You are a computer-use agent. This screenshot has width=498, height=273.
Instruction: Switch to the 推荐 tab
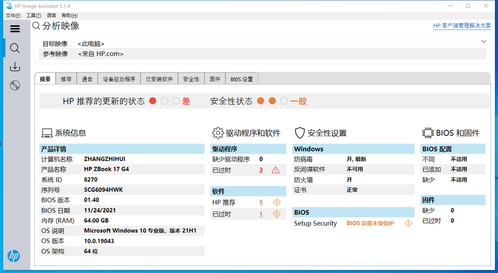[x=66, y=79]
